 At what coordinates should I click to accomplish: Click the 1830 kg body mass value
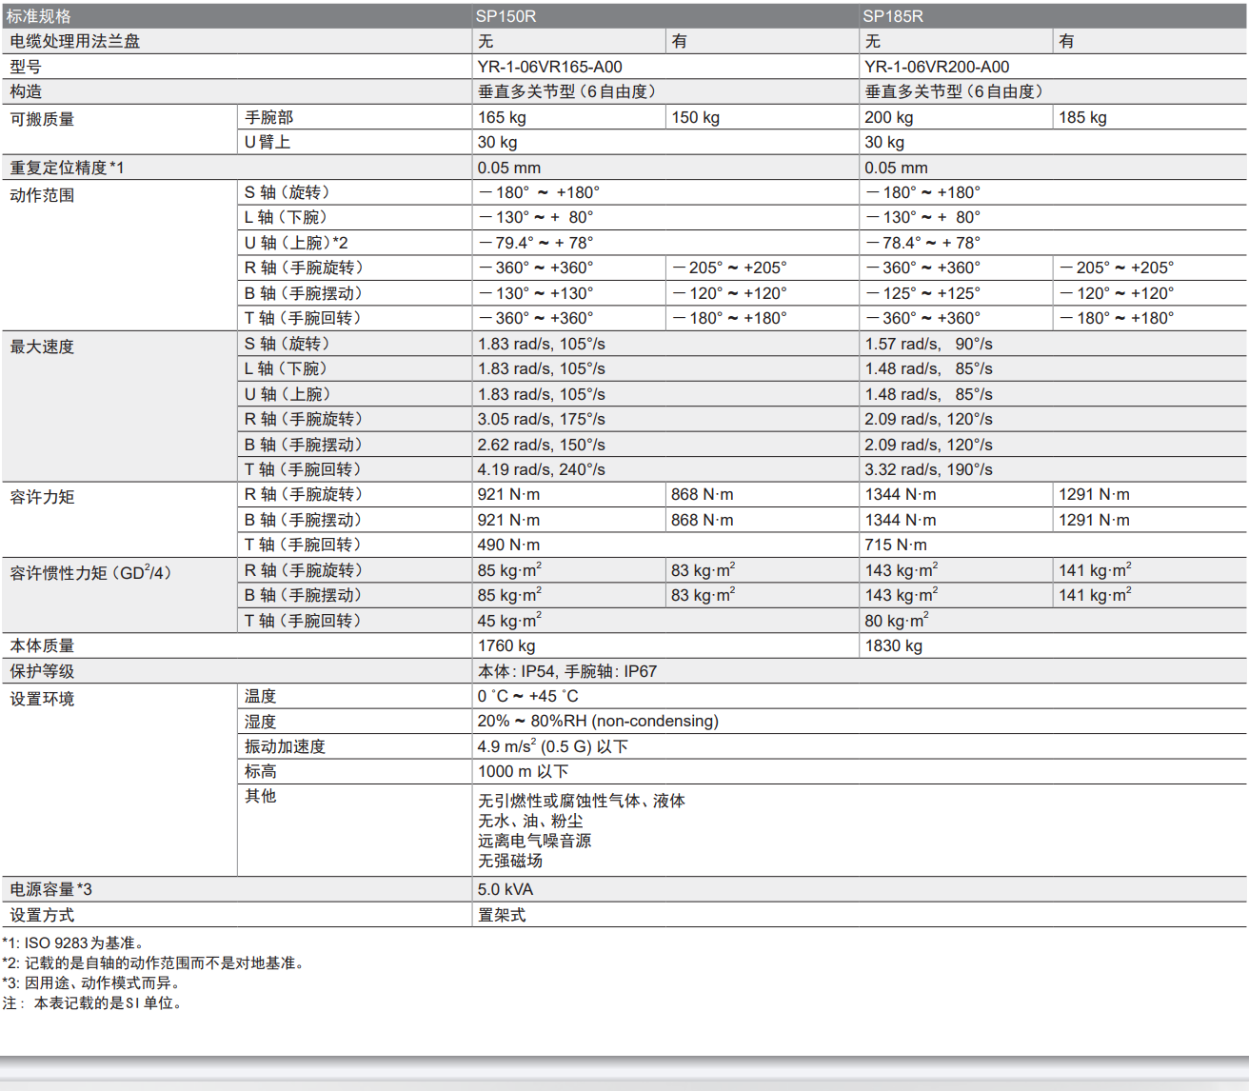(x=893, y=645)
